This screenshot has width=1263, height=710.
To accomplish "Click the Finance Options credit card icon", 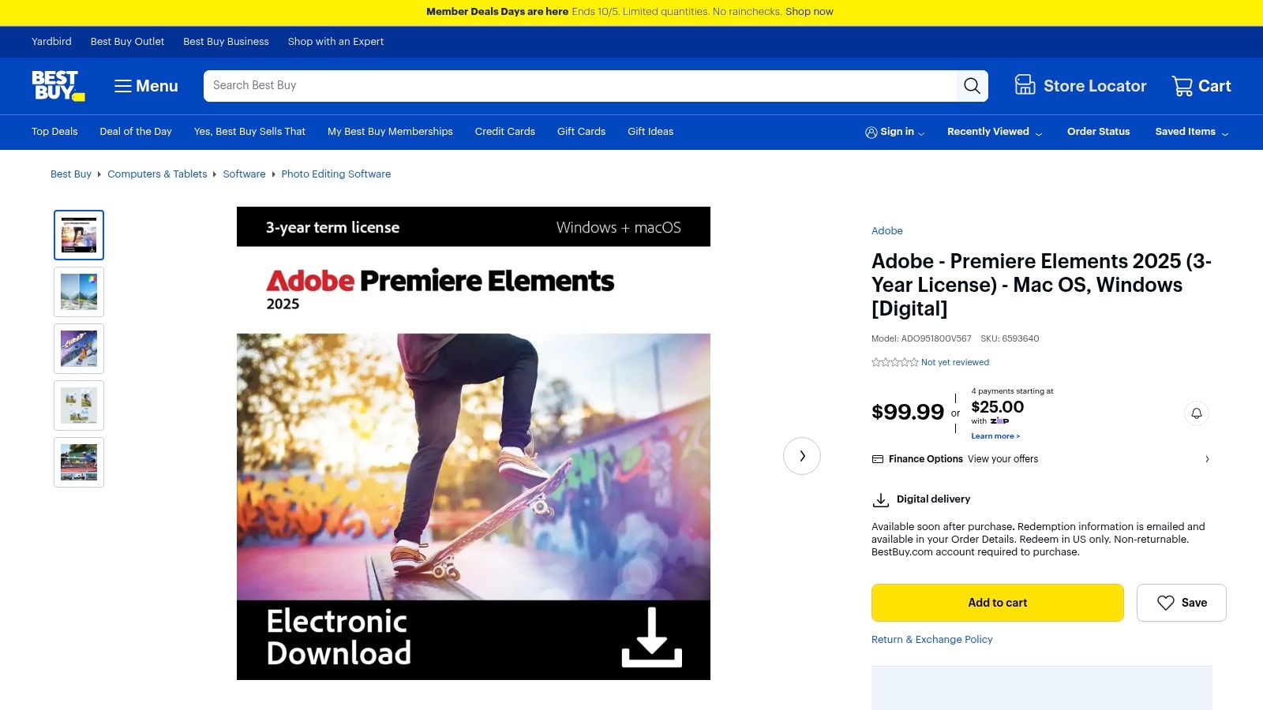I will (879, 458).
